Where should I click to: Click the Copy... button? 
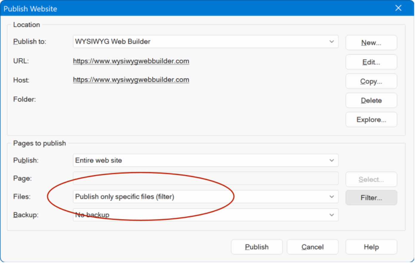(x=371, y=81)
